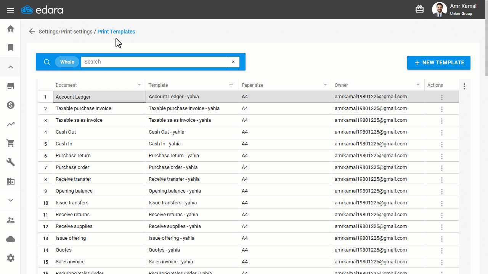Focus the Search input field
This screenshot has height=274, width=488.
pos(154,62)
